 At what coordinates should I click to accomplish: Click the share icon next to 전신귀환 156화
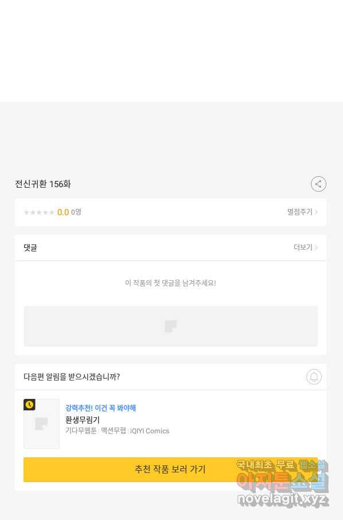(318, 184)
